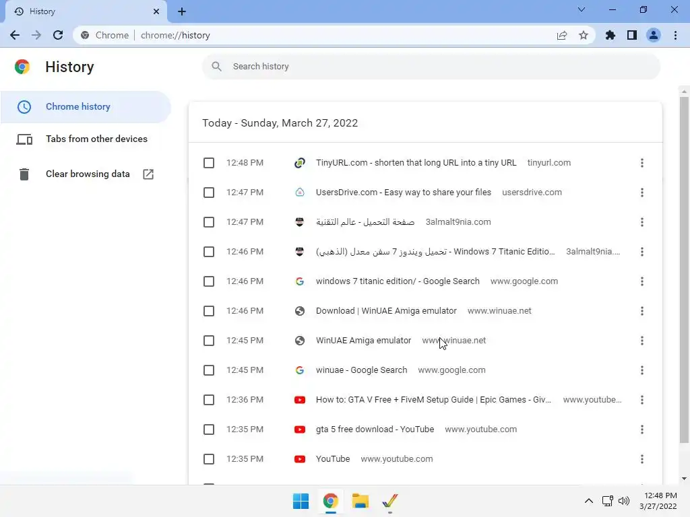Open Tabs from other devices
Viewport: 690px width, 517px height.
tap(86, 139)
